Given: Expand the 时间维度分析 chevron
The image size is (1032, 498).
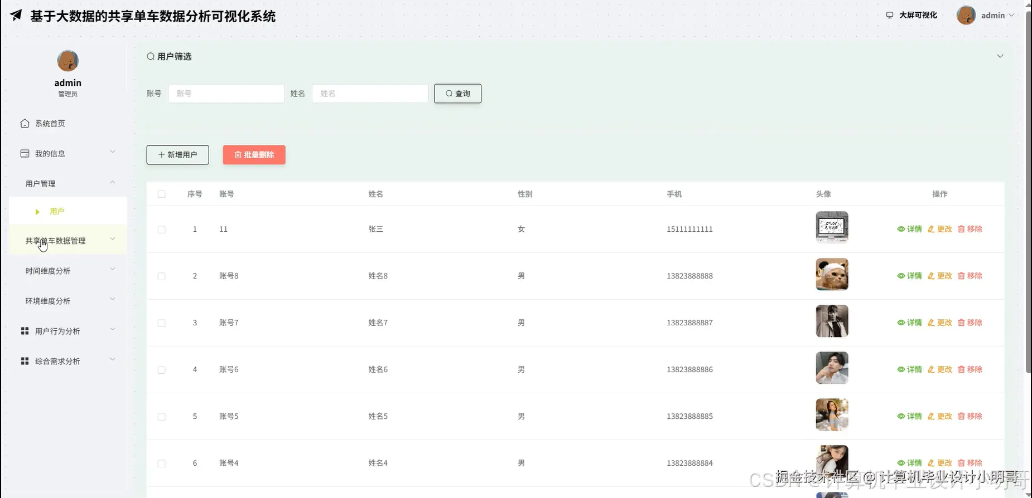Looking at the screenshot, I should pyautogui.click(x=112, y=269).
